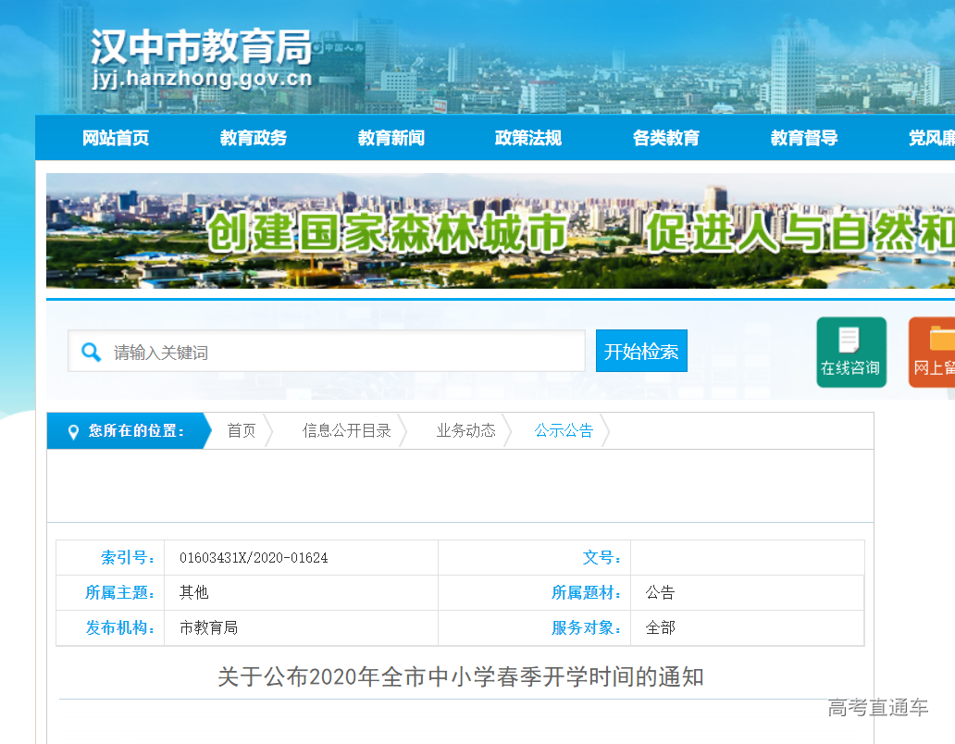The width and height of the screenshot is (955, 744).
Task: Open the 党风廉政 navigation item
Action: pyautogui.click(x=931, y=139)
